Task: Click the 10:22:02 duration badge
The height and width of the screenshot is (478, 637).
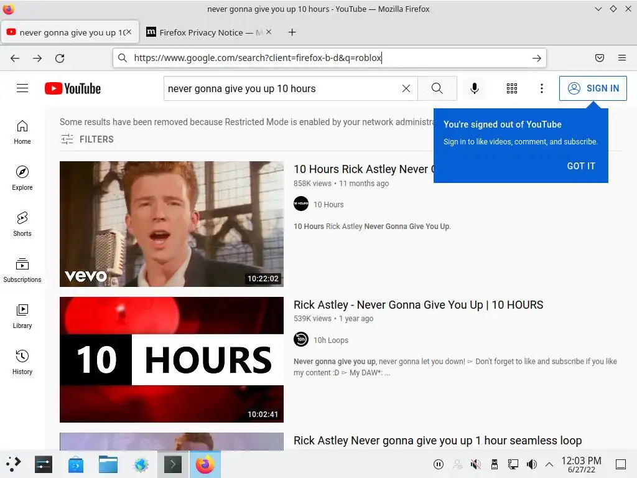Action: tap(263, 278)
